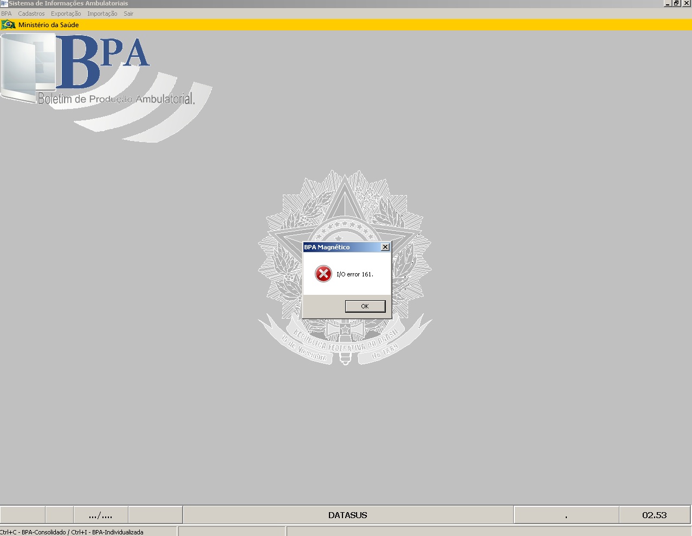Click the Brazil flag icon beside Ministério da Saúde
692x536 pixels.
8,24
